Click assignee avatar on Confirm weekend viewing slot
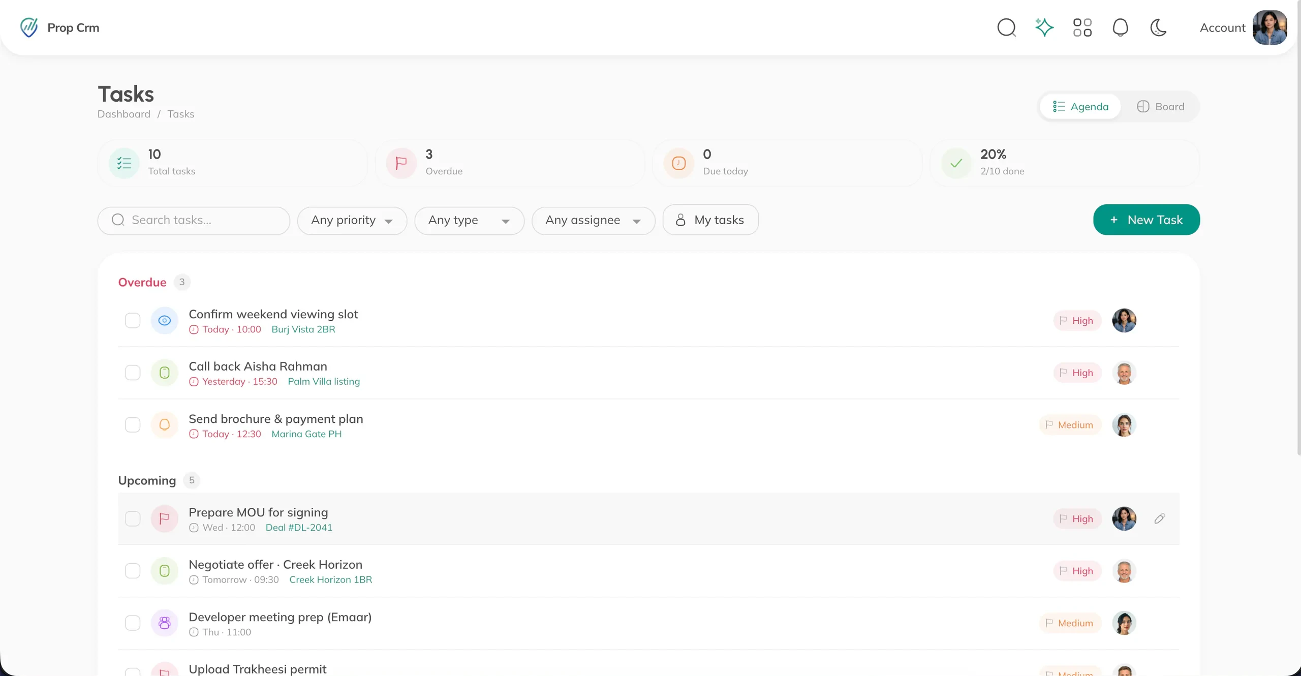Viewport: 1301px width, 676px height. (x=1124, y=321)
